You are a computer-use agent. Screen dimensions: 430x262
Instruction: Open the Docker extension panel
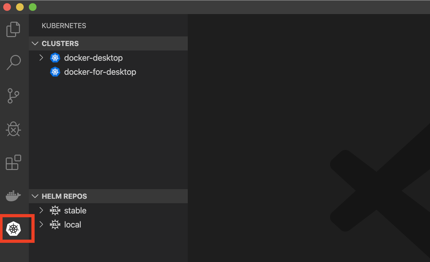click(13, 196)
